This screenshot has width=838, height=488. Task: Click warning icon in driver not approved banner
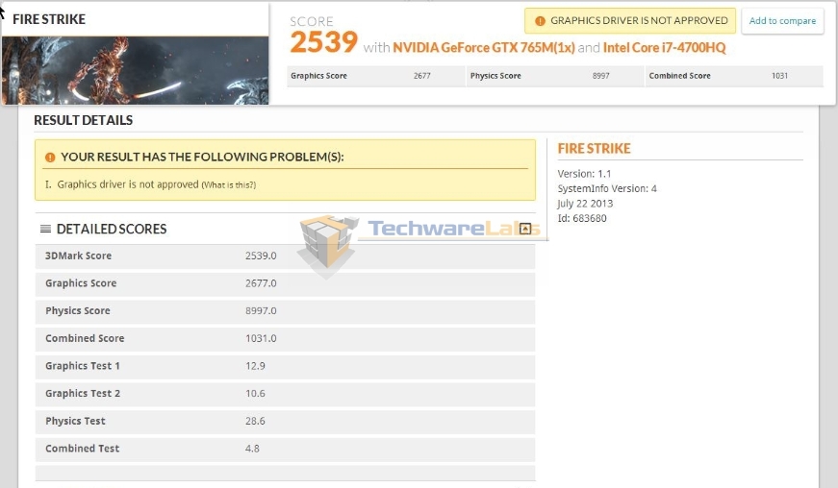click(x=540, y=21)
